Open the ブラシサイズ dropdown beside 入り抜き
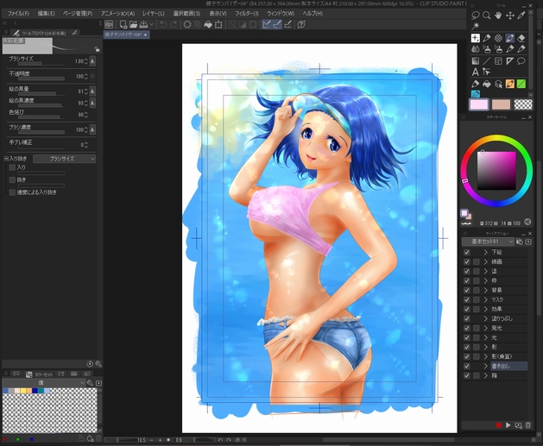The width and height of the screenshot is (543, 446). click(65, 159)
